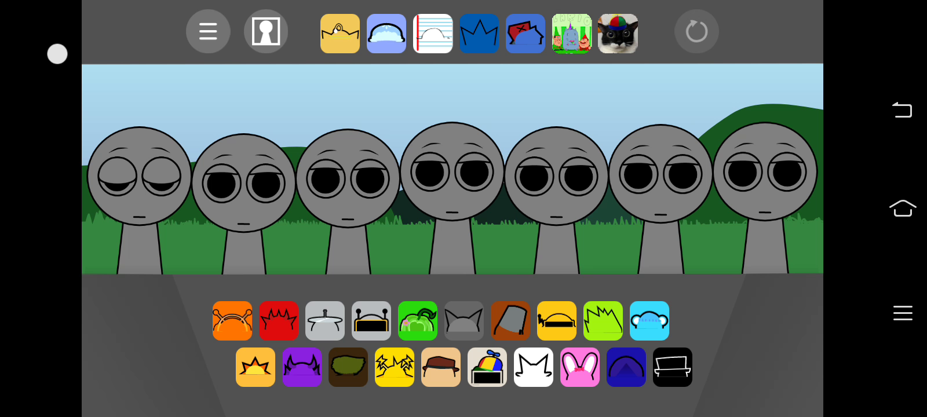
Task: Select the rainbow propeller cap sound icon
Action: click(x=487, y=367)
